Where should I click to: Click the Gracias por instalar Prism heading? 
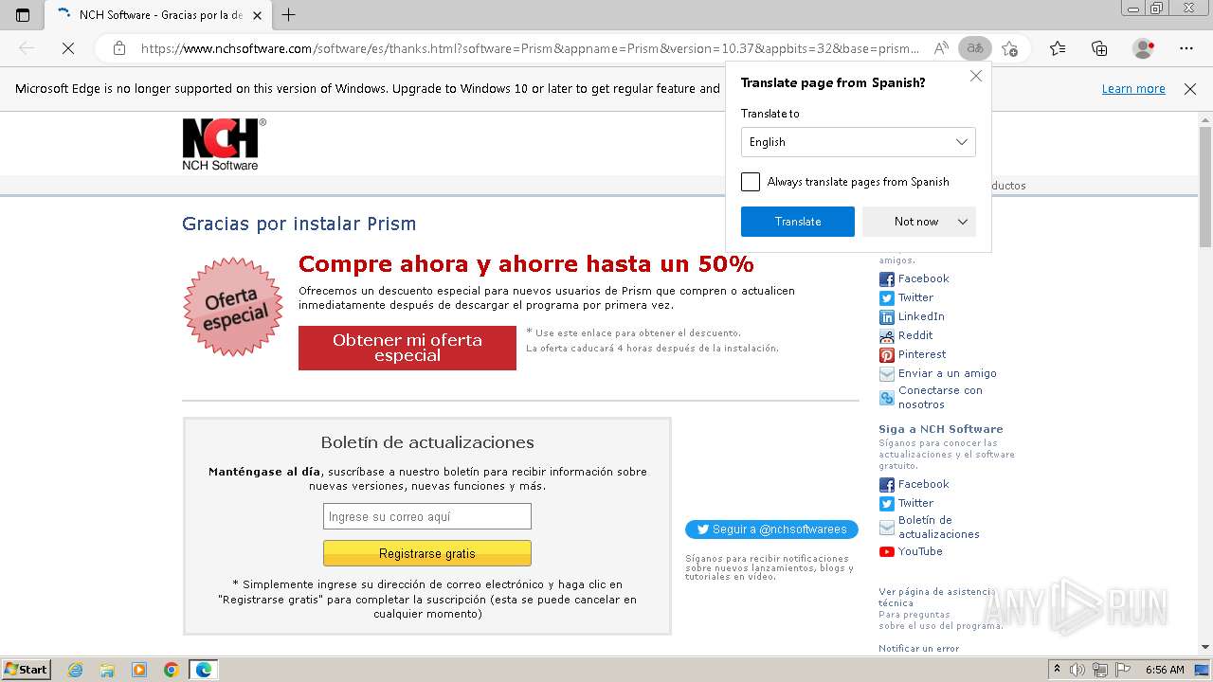click(299, 224)
